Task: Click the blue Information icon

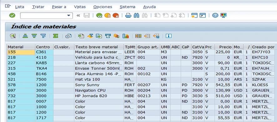Action: point(169,36)
